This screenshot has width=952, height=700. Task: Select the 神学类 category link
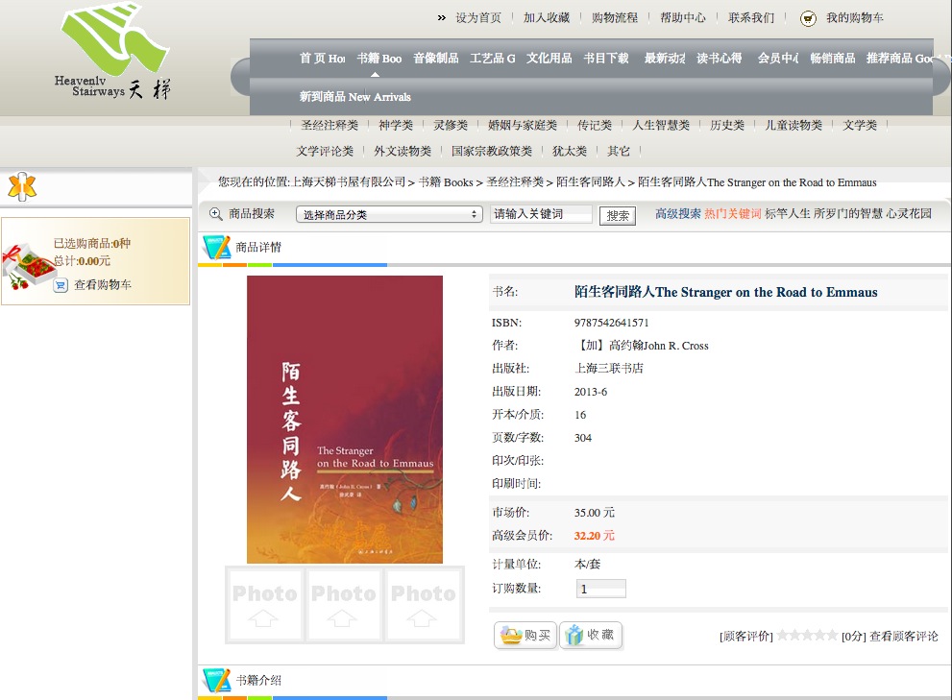coord(395,126)
